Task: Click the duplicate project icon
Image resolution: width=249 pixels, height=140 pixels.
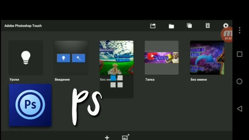Action: pos(189,26)
